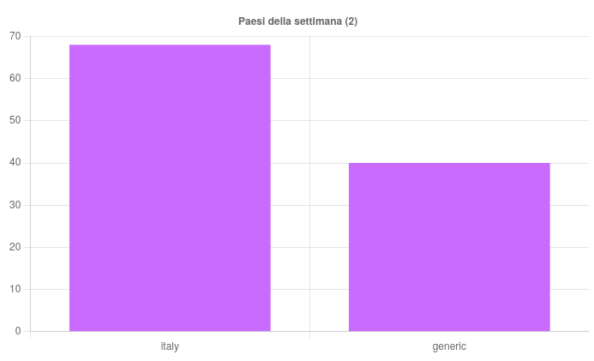Click the bottom of the italy bar
The image size is (594, 361).
click(x=170, y=328)
